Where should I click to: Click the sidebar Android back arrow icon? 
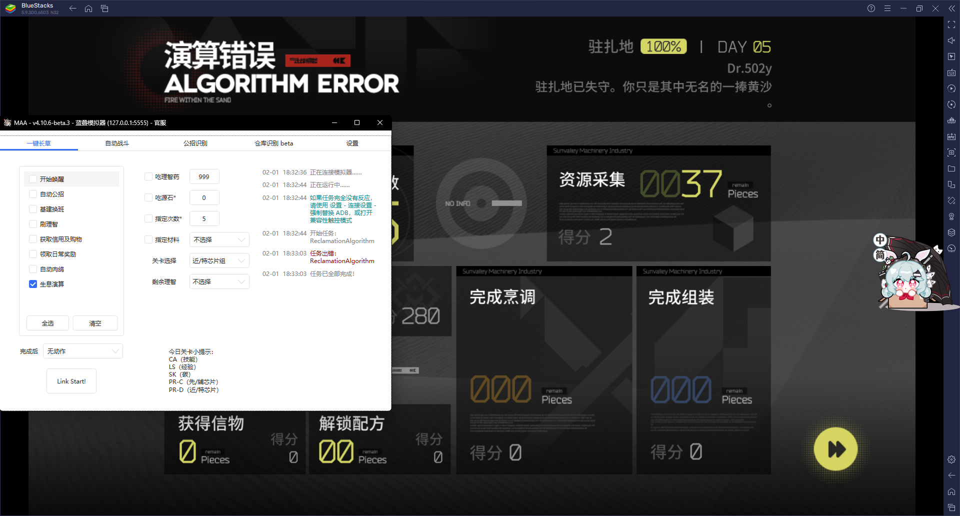(951, 475)
